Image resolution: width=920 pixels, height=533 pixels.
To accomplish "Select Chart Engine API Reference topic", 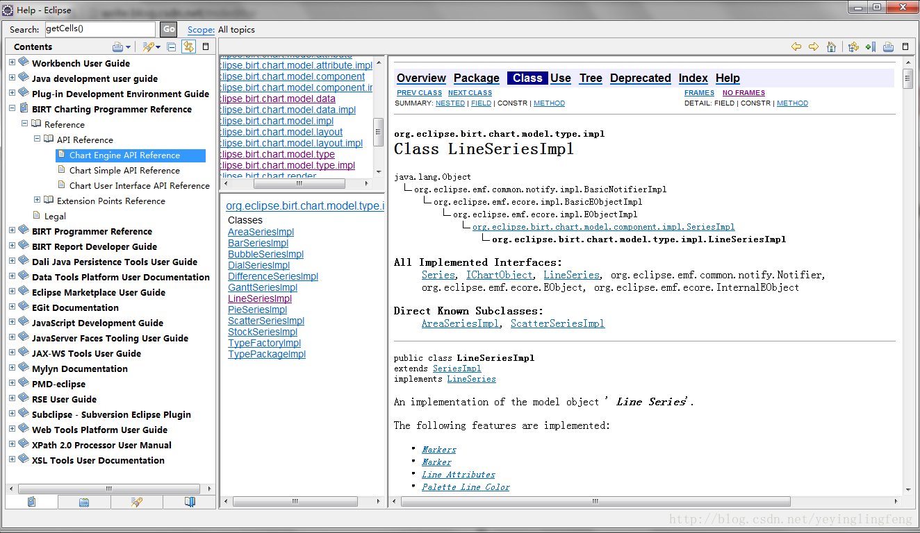I will 124,155.
